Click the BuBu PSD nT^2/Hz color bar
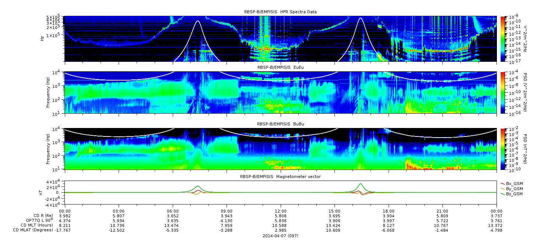Screen dimensions: 533x242 tap(503, 149)
